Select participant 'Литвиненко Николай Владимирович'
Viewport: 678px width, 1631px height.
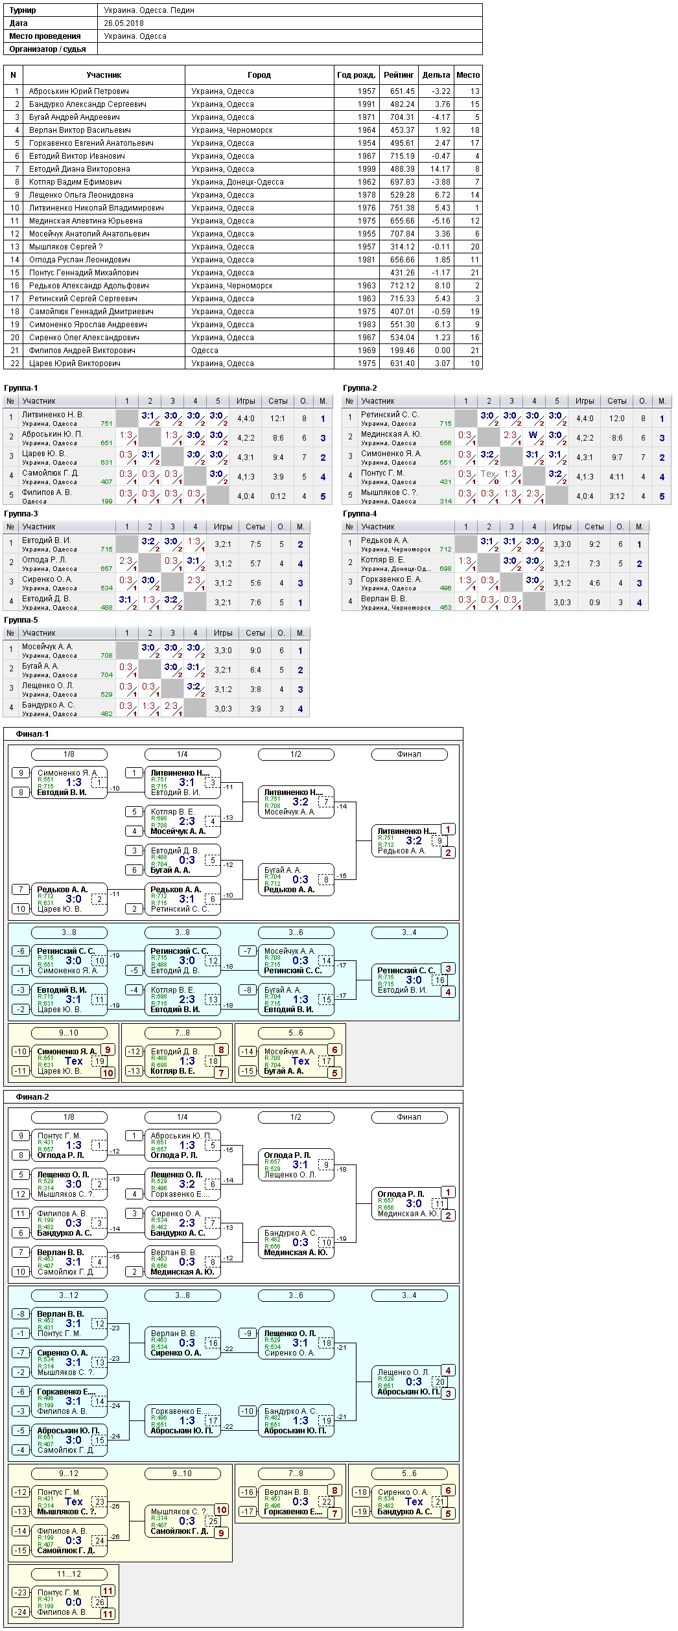click(97, 208)
